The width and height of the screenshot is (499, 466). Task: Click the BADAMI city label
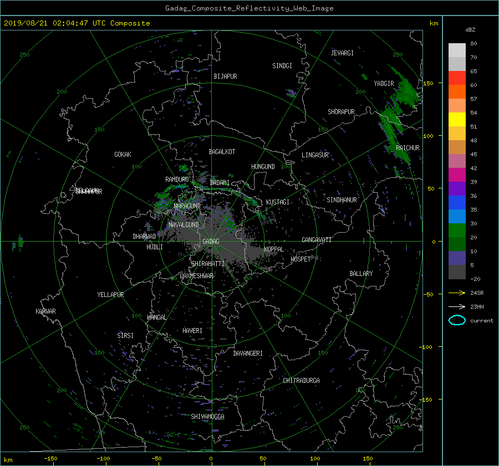(x=220, y=183)
